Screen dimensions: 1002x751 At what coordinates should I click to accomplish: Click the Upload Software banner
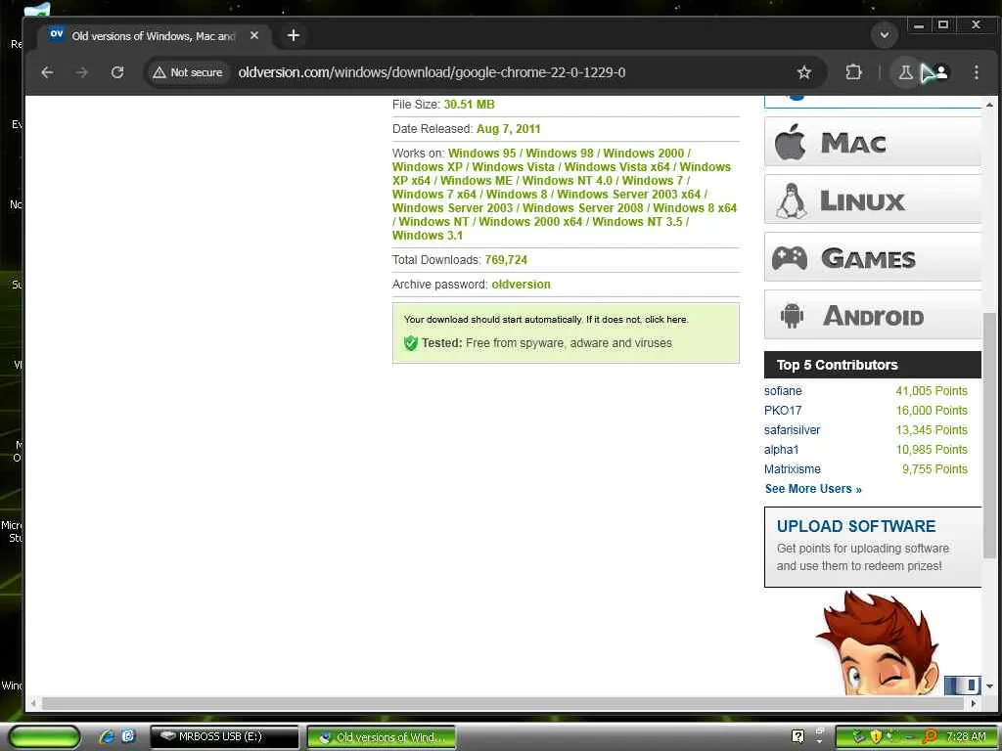pos(873,547)
